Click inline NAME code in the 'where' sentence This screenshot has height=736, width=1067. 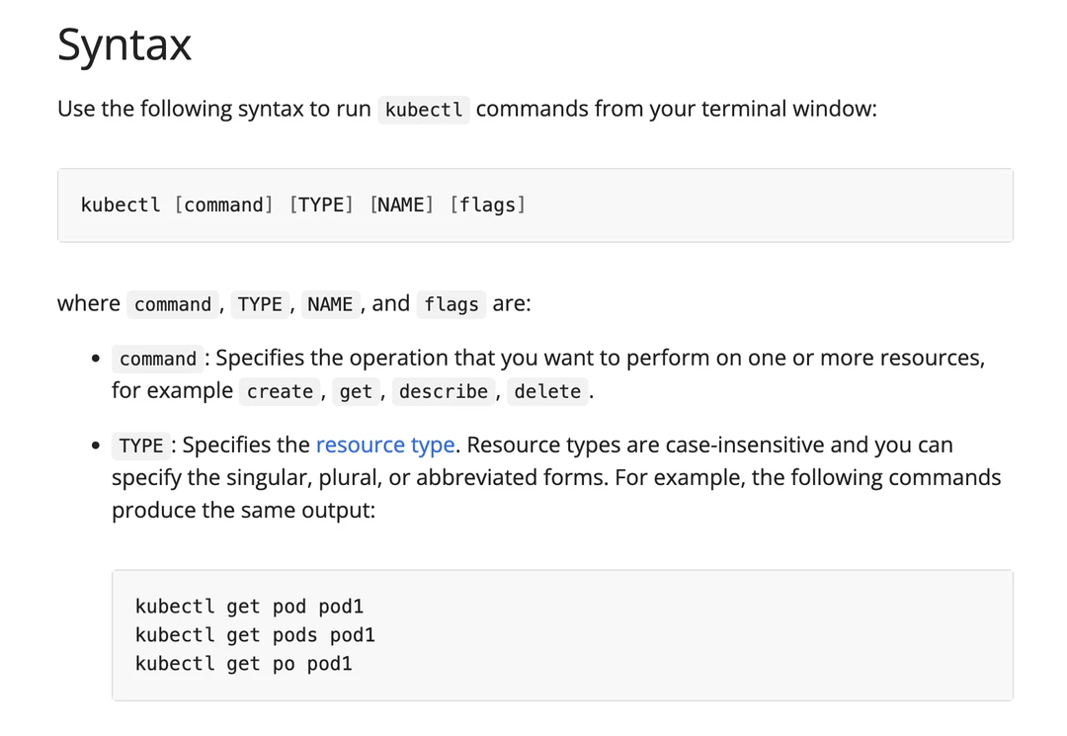330,304
